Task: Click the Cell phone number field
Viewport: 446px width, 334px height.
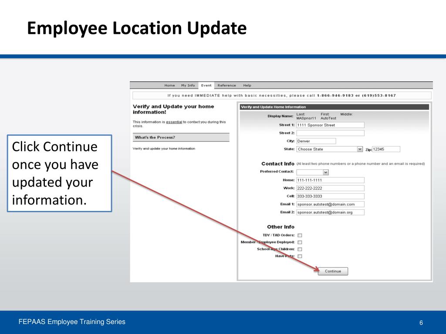Action: (x=330, y=196)
